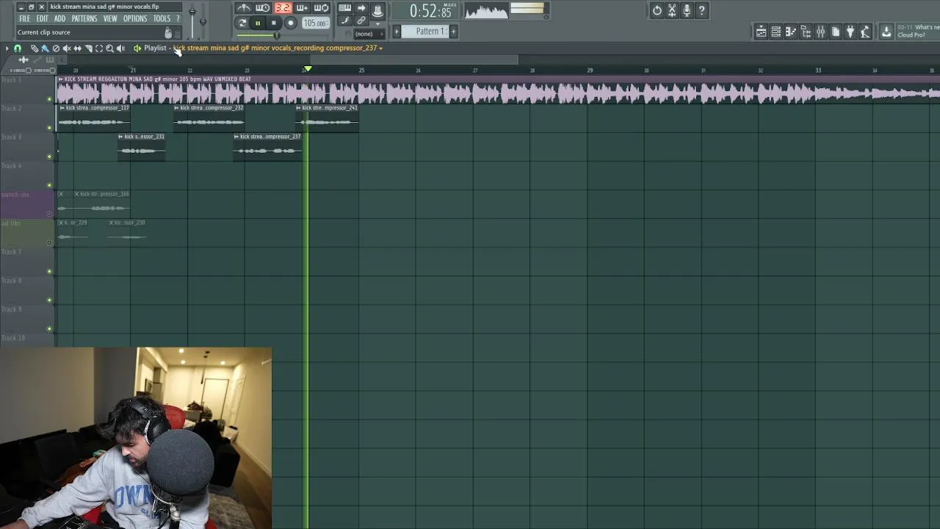Open the FILE menu
Image resolution: width=940 pixels, height=529 pixels.
(x=24, y=18)
